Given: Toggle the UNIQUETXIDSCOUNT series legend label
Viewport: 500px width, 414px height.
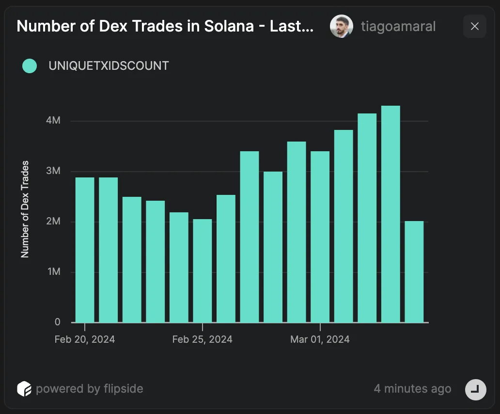Looking at the screenshot, I should point(109,66).
